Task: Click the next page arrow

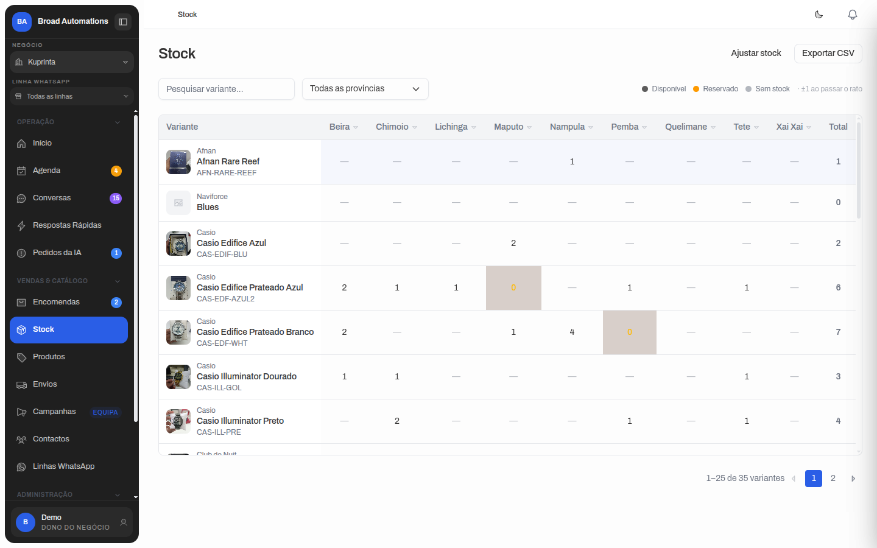Action: [853, 479]
